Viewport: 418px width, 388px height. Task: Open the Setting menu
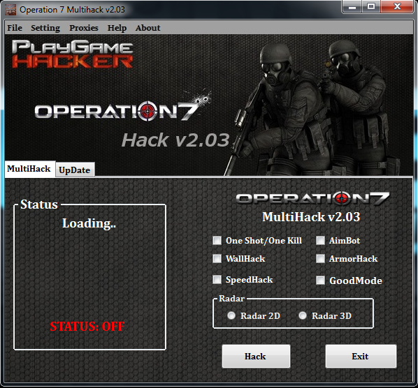[45, 28]
